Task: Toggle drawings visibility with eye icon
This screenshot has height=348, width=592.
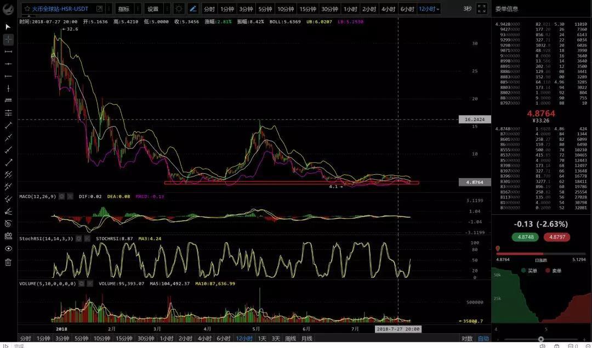Action: point(8,249)
